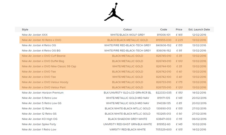Select price £ 225
Viewport: 226px width, 135px height.
(x=179, y=40)
